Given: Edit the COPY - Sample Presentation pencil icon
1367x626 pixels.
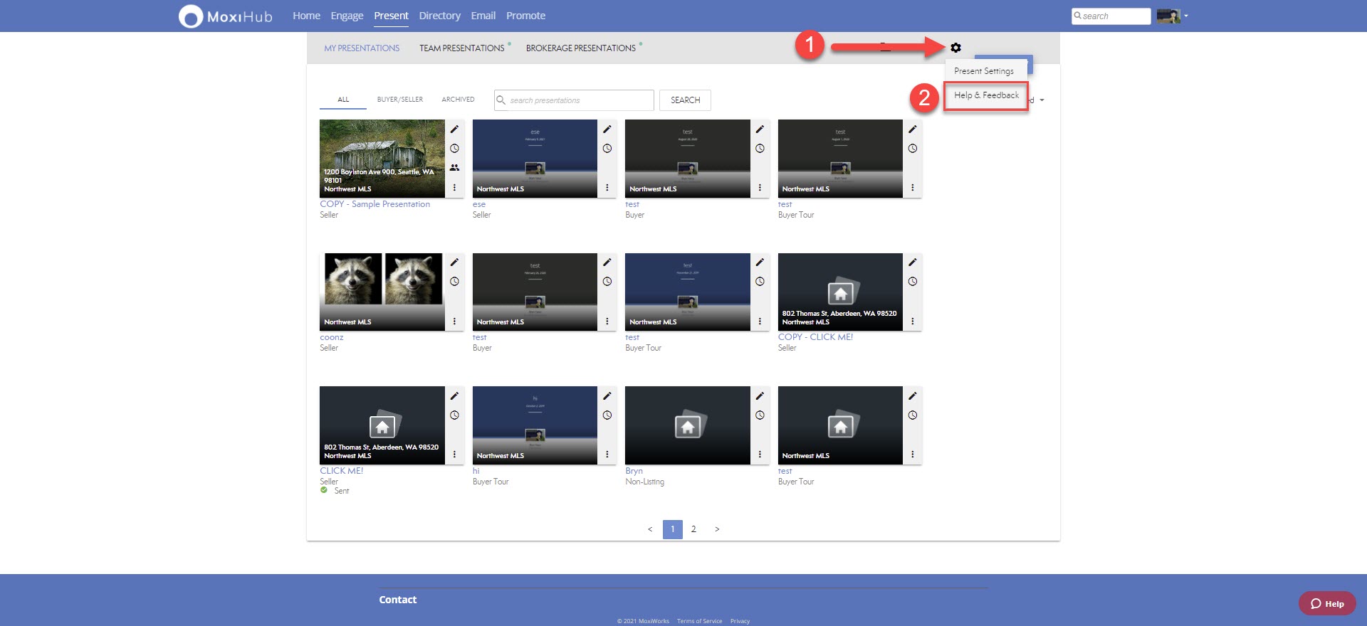Looking at the screenshot, I should (454, 129).
